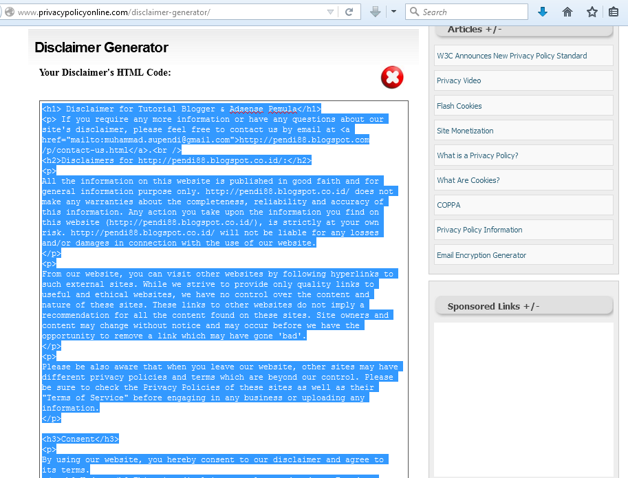628x478 pixels.
Task: Click the <h1> Disclaimer for Tutorial Blogger line
Action: click(x=182, y=109)
